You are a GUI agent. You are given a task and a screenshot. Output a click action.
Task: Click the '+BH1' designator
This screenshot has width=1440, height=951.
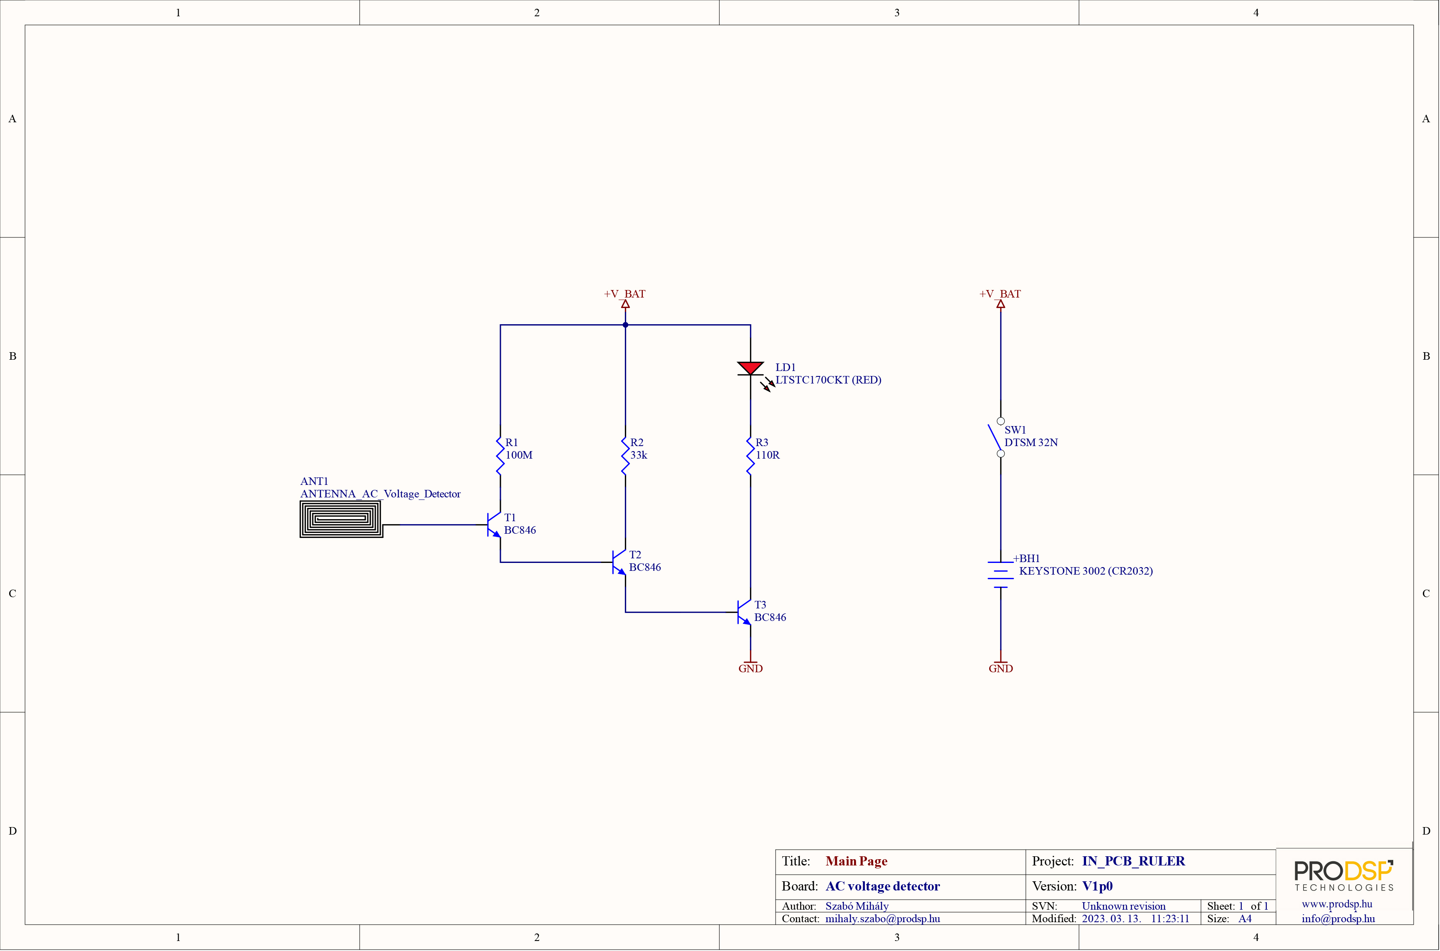click(x=1026, y=558)
